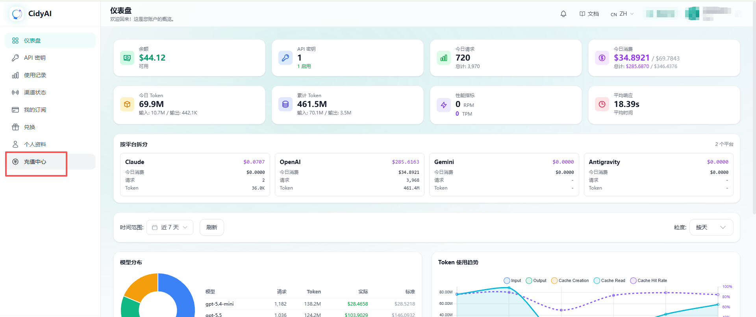
Task: Click the broadcast icon for 渠道状态
Action: tap(15, 92)
